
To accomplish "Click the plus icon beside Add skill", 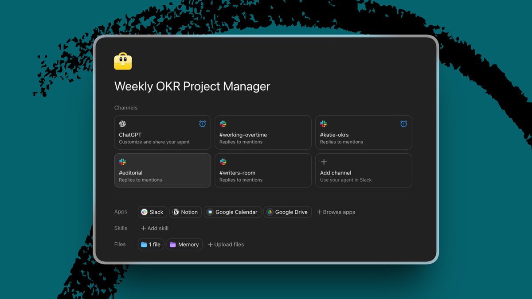I will (143, 228).
